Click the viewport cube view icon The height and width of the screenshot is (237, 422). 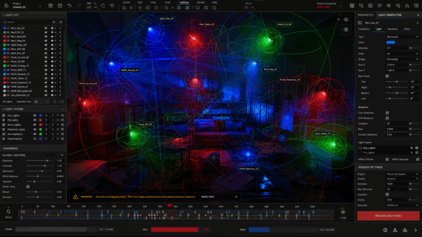346,30
